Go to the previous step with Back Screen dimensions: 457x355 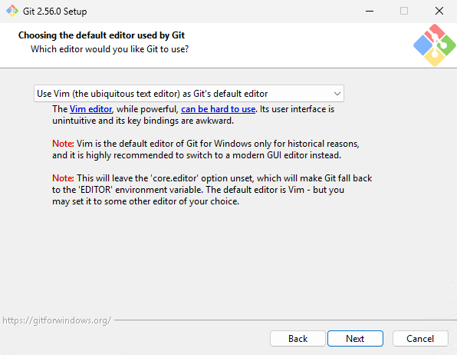[x=298, y=339]
